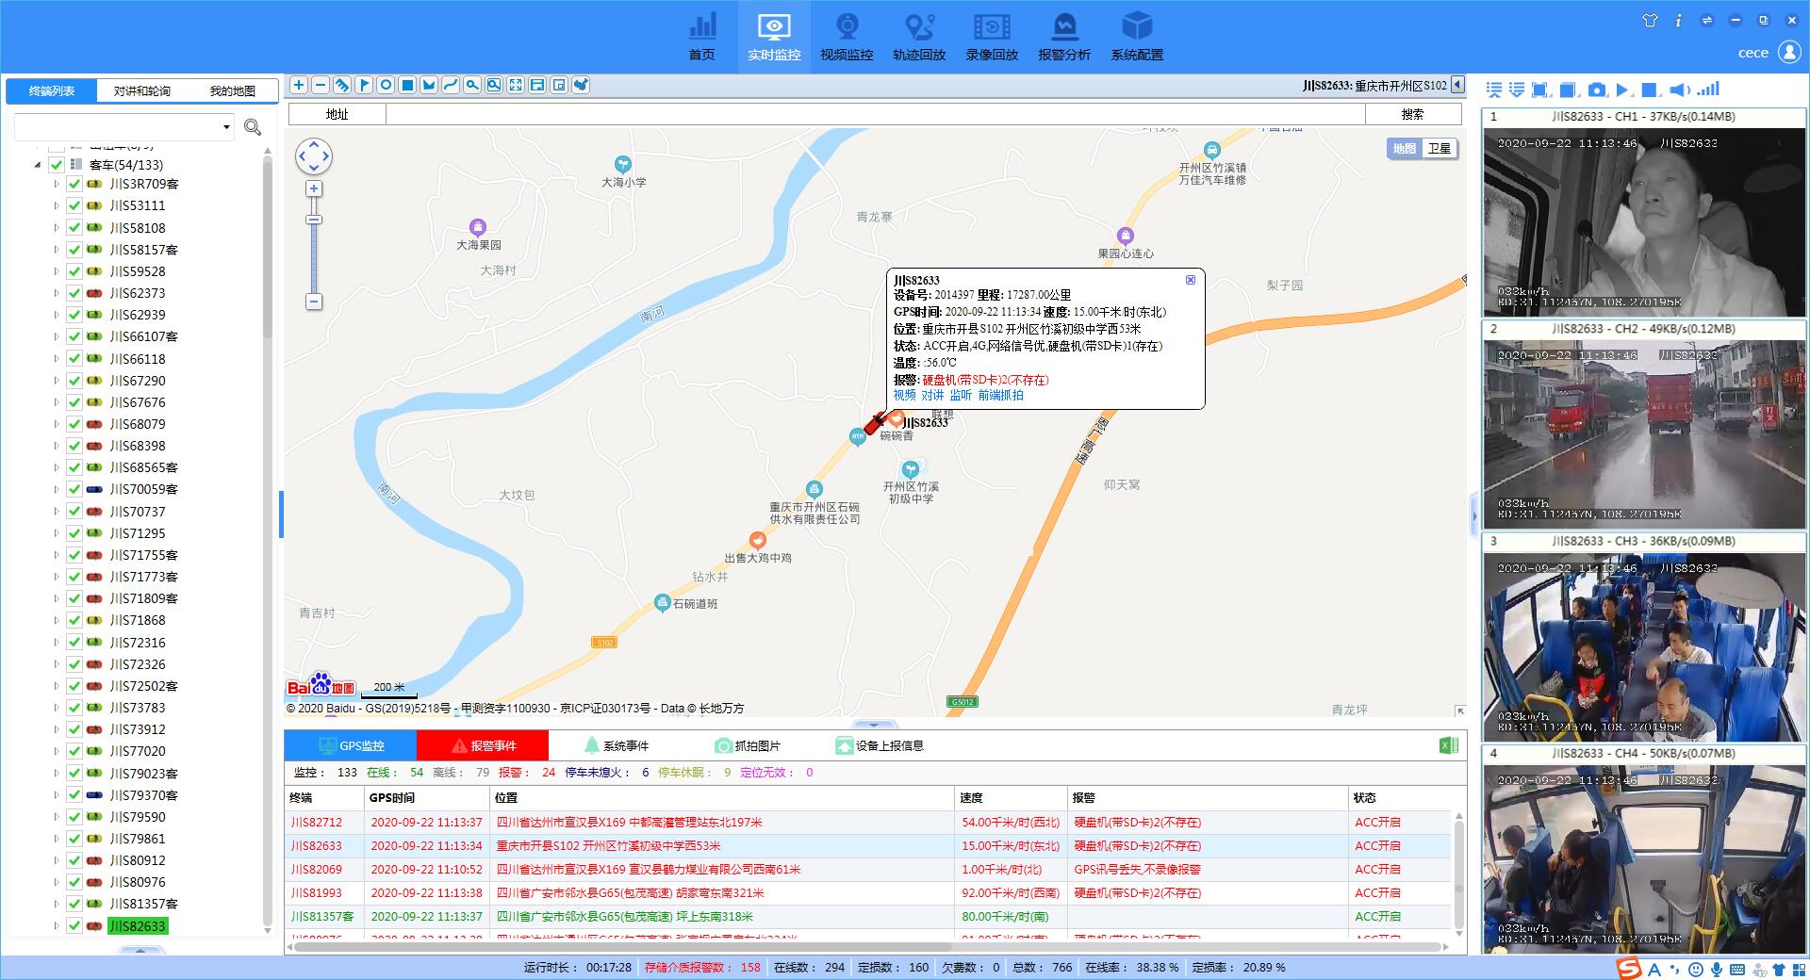Uncheck the 川S72316 checkbox
Screen dimensions: 1810x980
click(74, 643)
